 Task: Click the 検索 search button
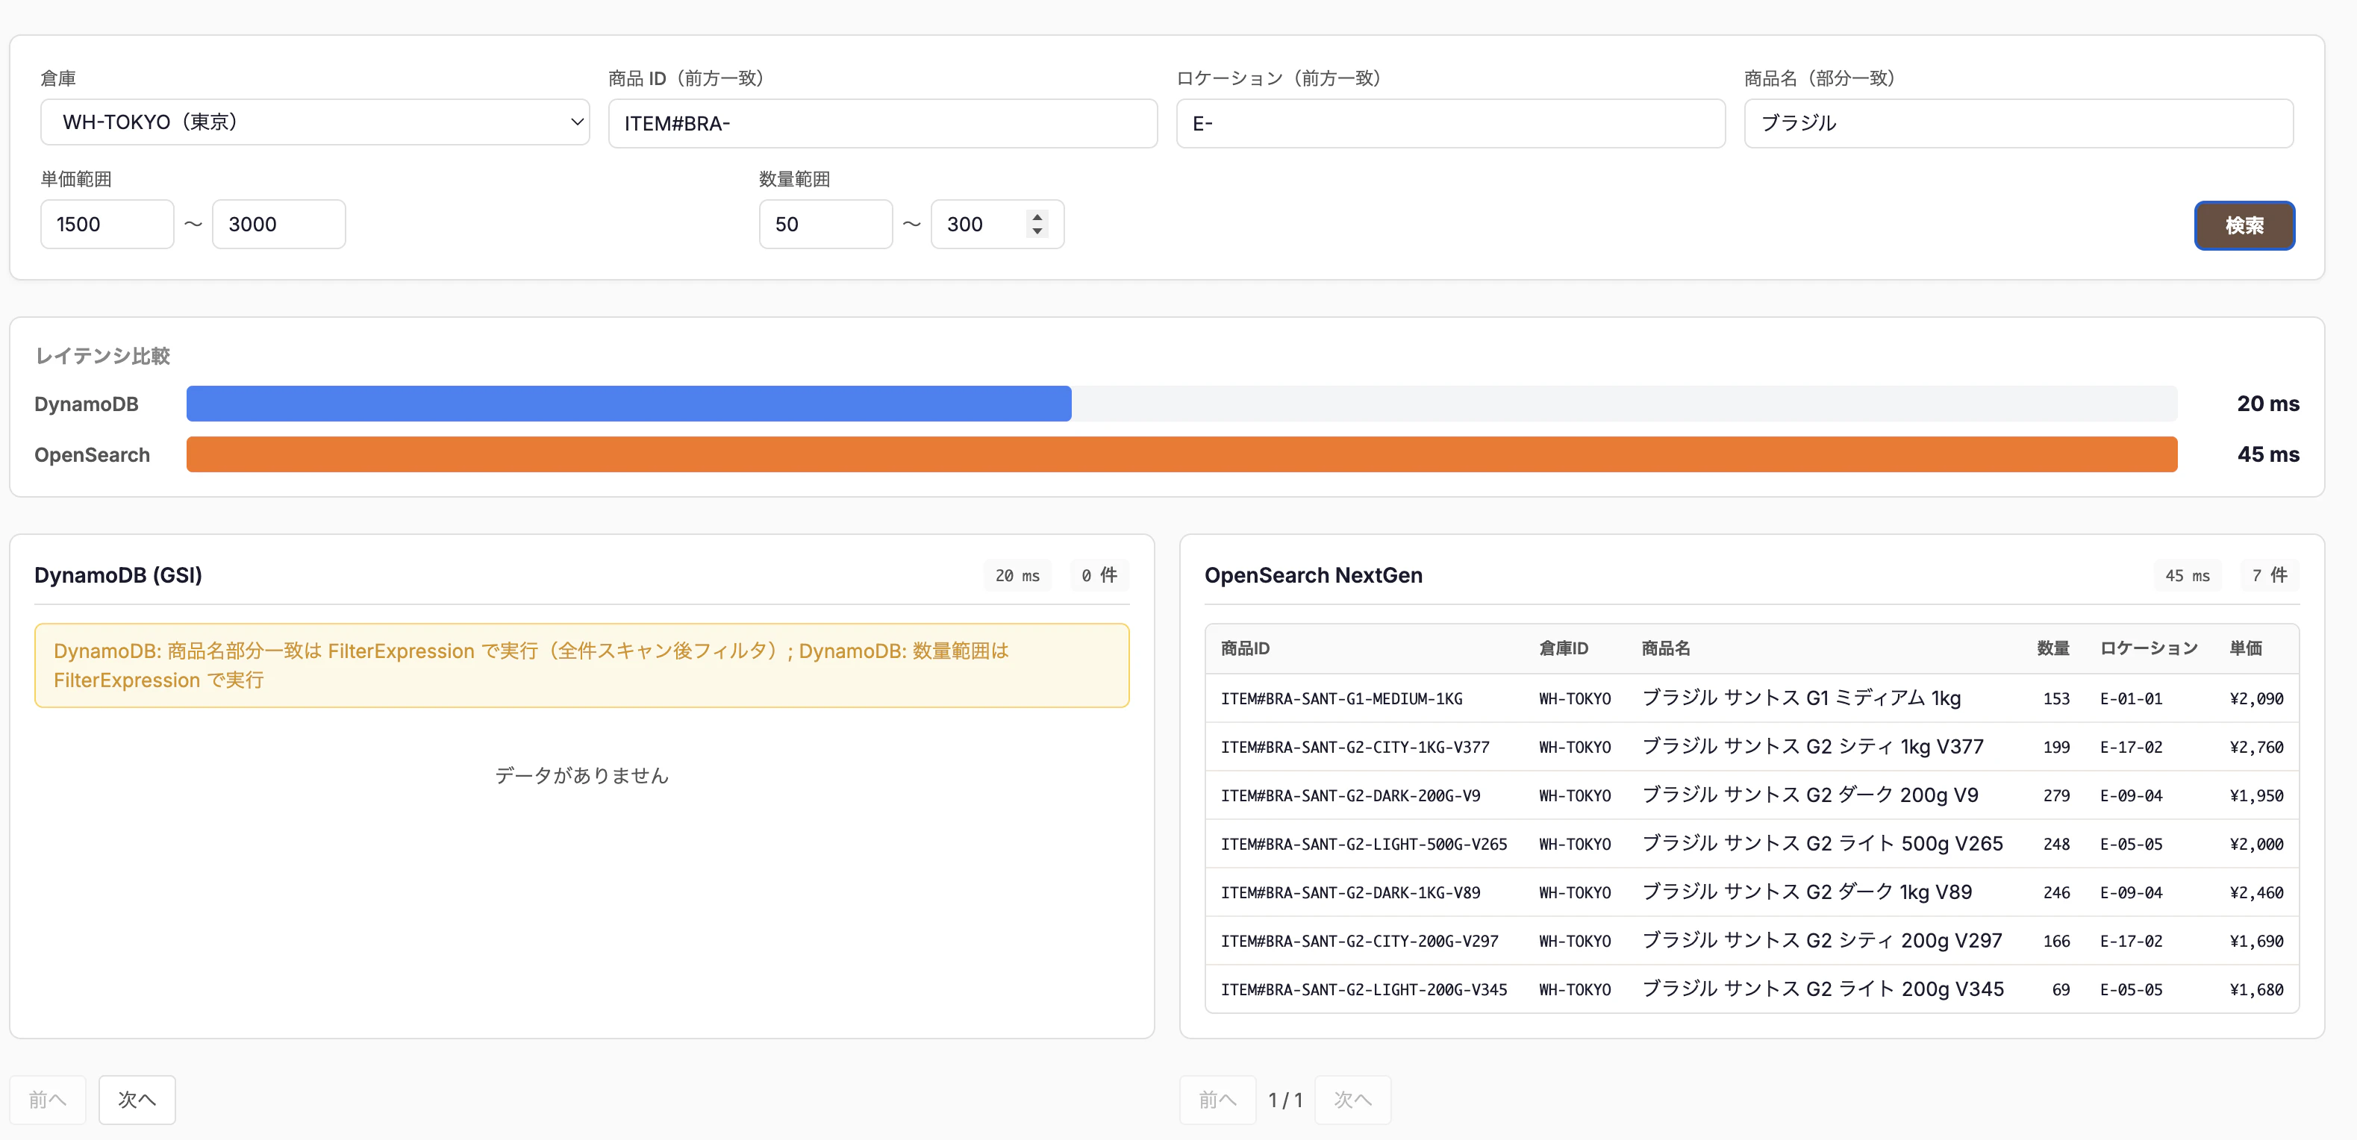2244,225
